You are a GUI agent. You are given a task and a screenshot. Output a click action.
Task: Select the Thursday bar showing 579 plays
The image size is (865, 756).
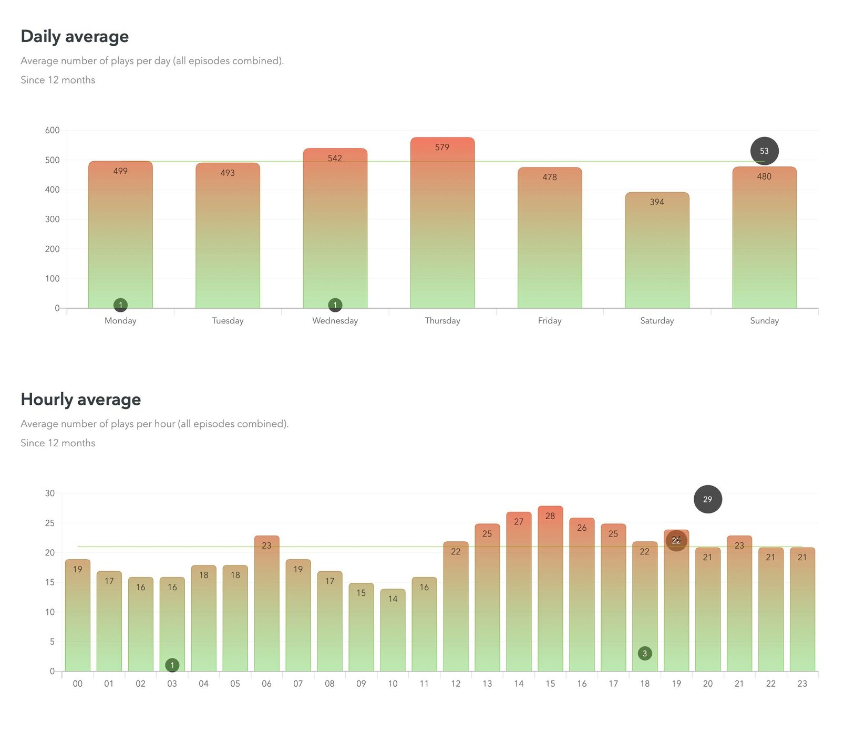tap(442, 226)
